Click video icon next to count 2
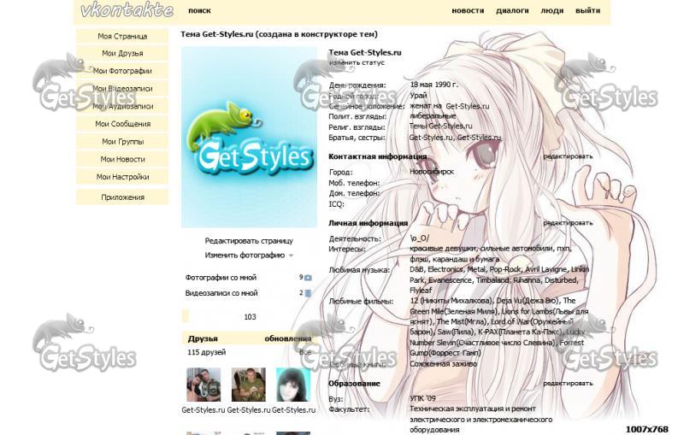The width and height of the screenshot is (684, 435). coord(308,293)
